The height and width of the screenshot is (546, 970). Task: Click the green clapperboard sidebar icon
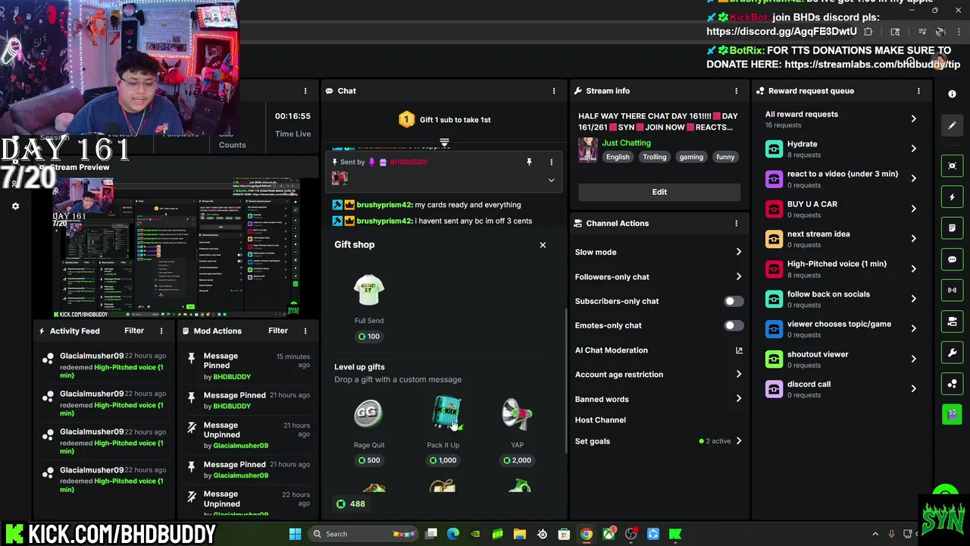[952, 415]
